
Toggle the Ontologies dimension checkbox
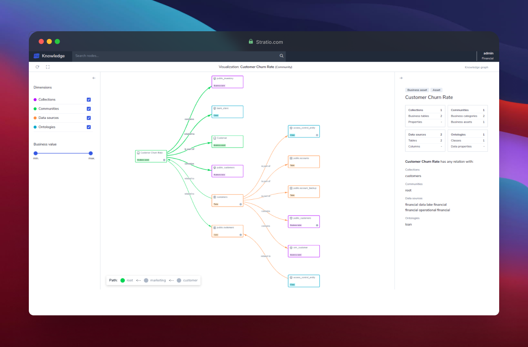(x=89, y=127)
